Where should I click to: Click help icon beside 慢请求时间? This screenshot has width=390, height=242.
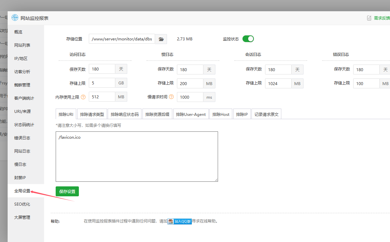click(x=171, y=97)
